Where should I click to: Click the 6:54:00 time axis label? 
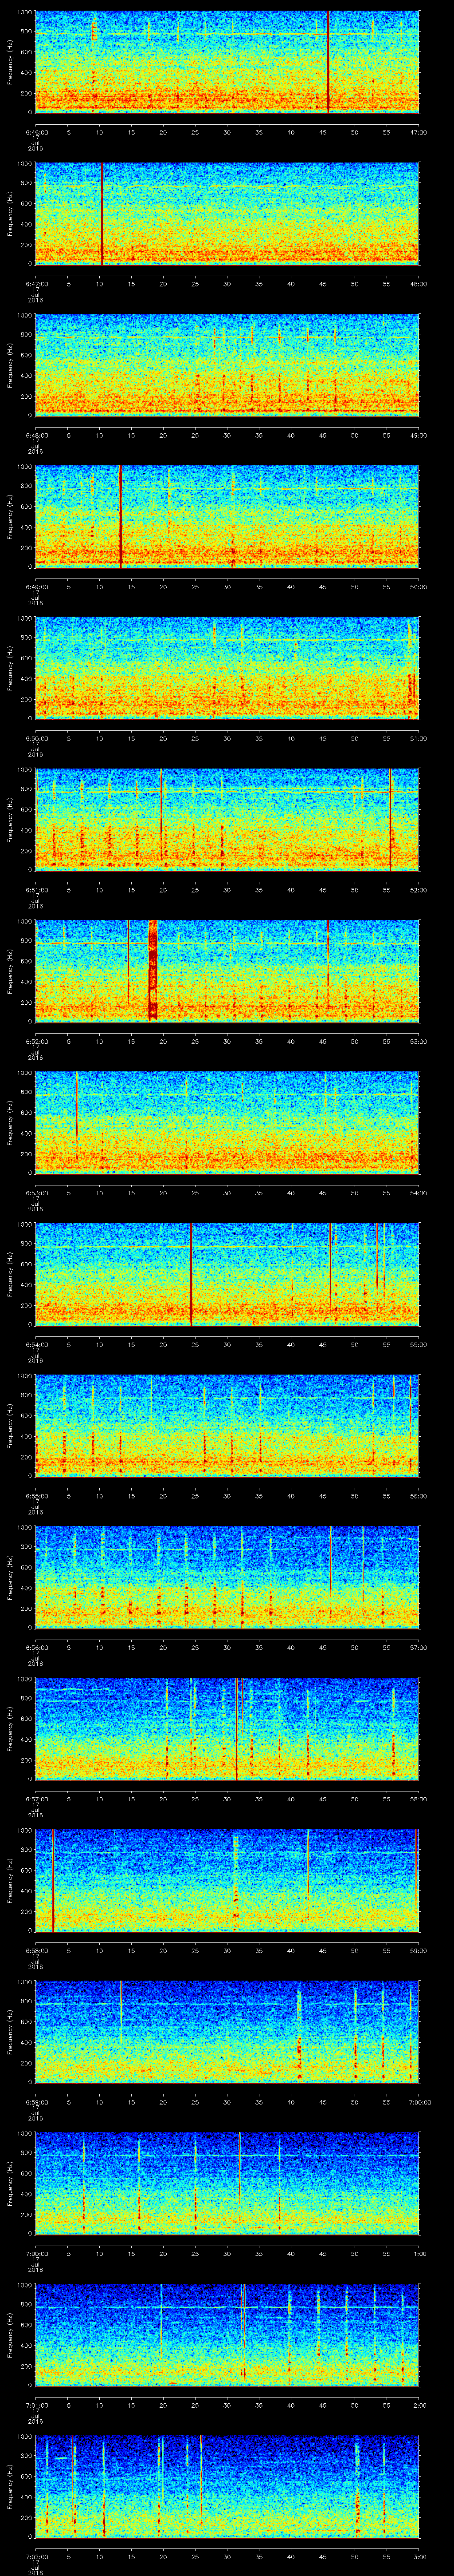point(36,1344)
